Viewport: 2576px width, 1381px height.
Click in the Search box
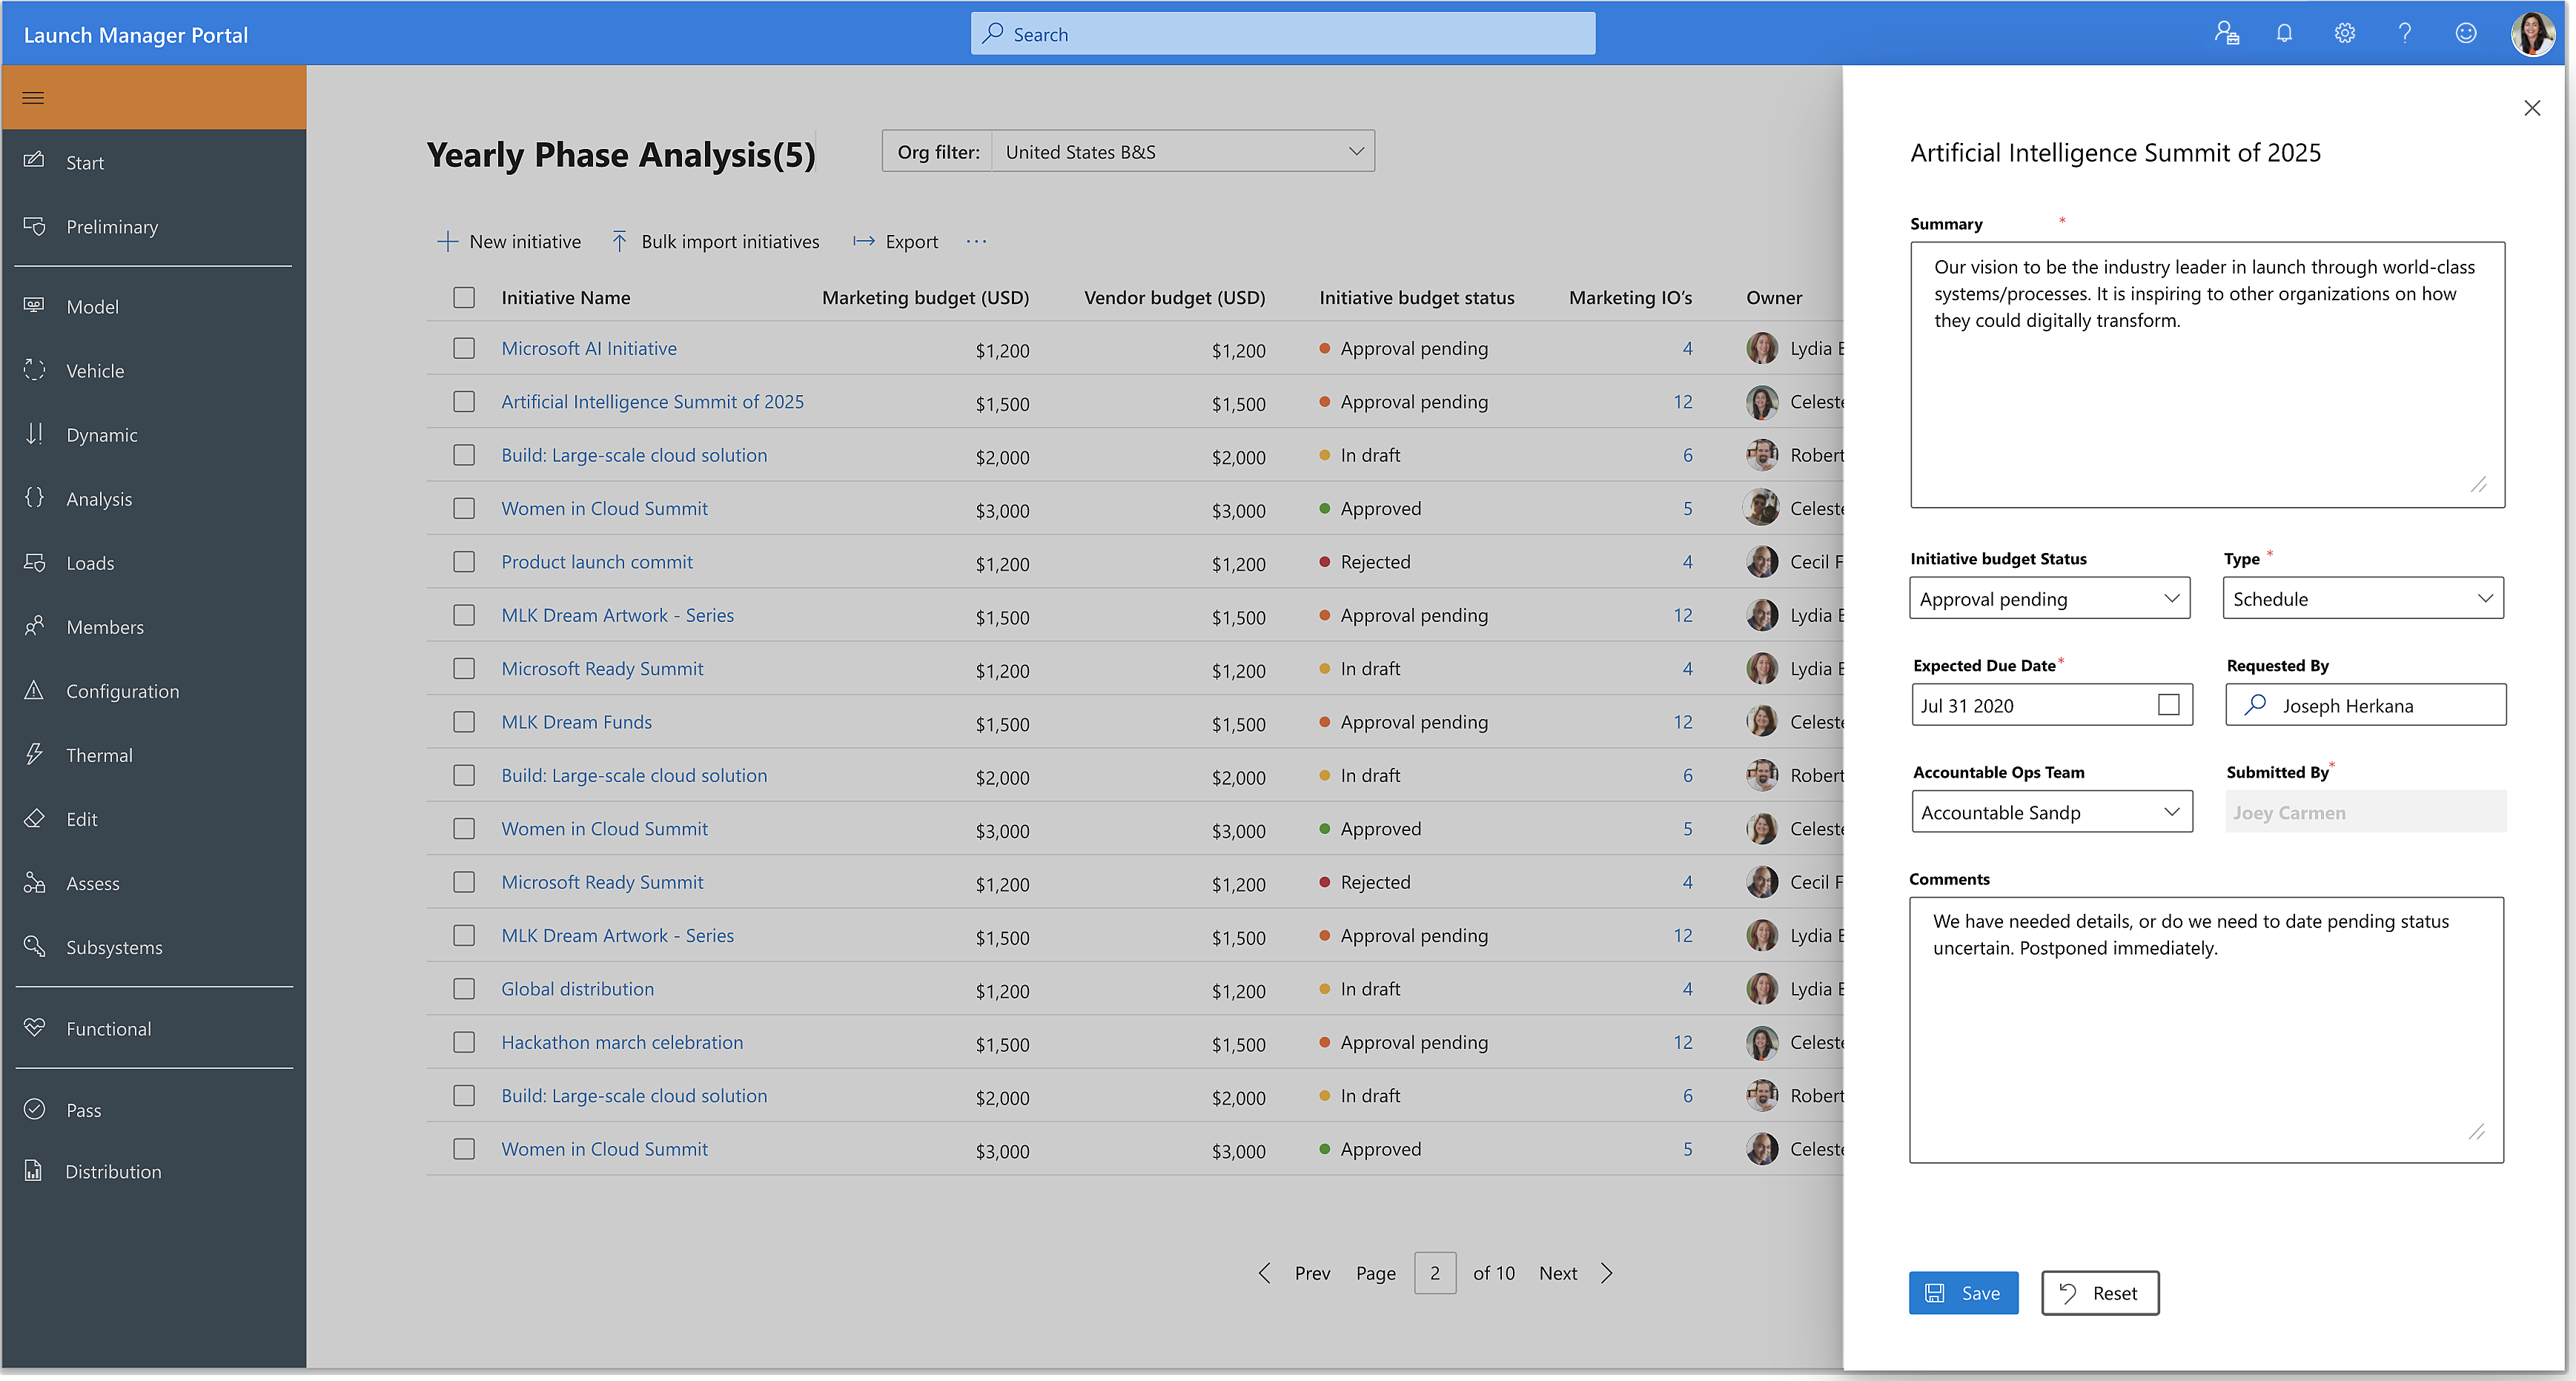pyautogui.click(x=1283, y=34)
